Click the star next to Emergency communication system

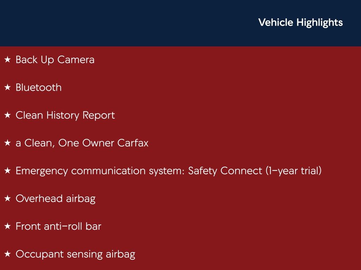(7, 171)
